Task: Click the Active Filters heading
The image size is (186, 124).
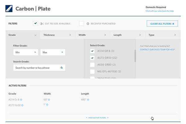Action: coord(17,86)
